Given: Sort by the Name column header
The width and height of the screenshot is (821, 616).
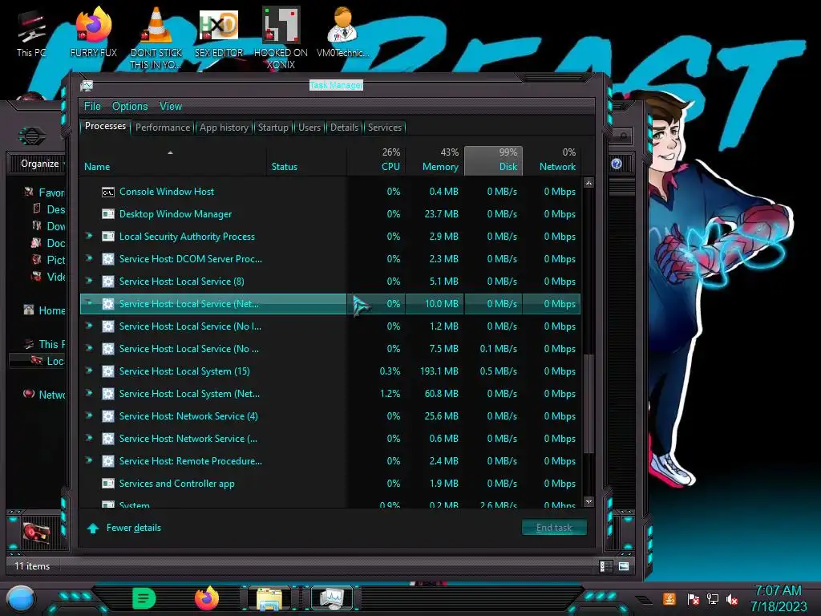Looking at the screenshot, I should click(x=173, y=160).
